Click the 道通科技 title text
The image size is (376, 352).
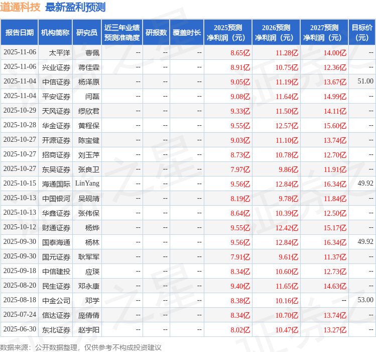point(20,7)
